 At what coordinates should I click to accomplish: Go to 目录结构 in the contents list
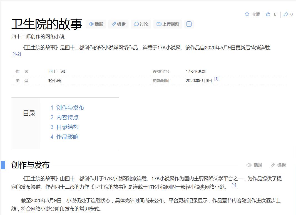click(x=67, y=127)
